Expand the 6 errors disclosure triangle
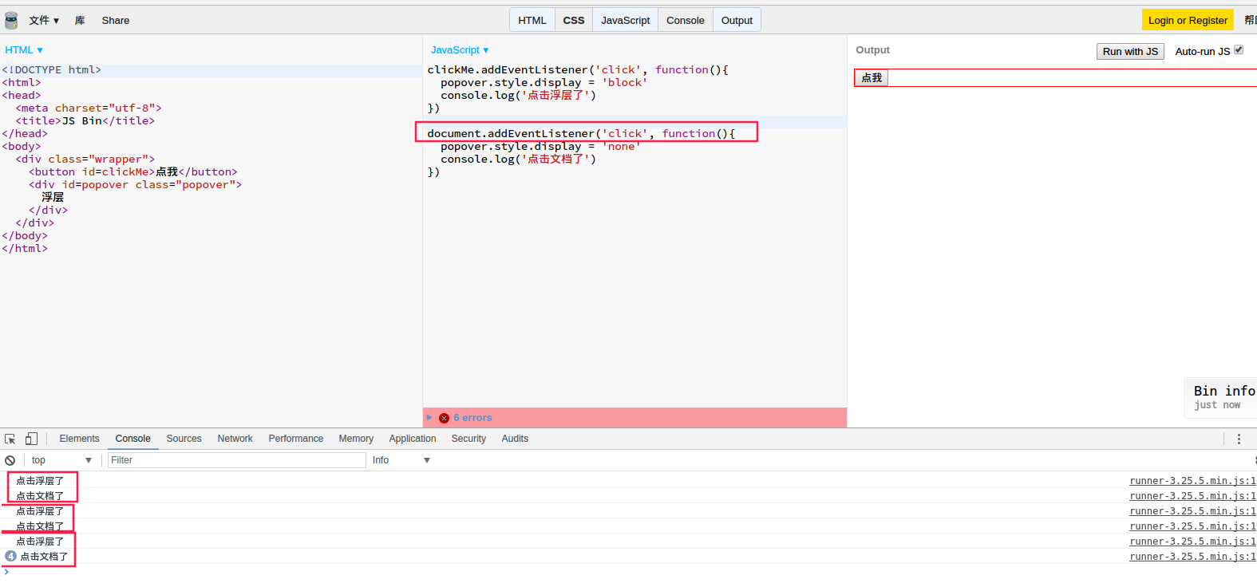The image size is (1257, 583). tap(429, 417)
